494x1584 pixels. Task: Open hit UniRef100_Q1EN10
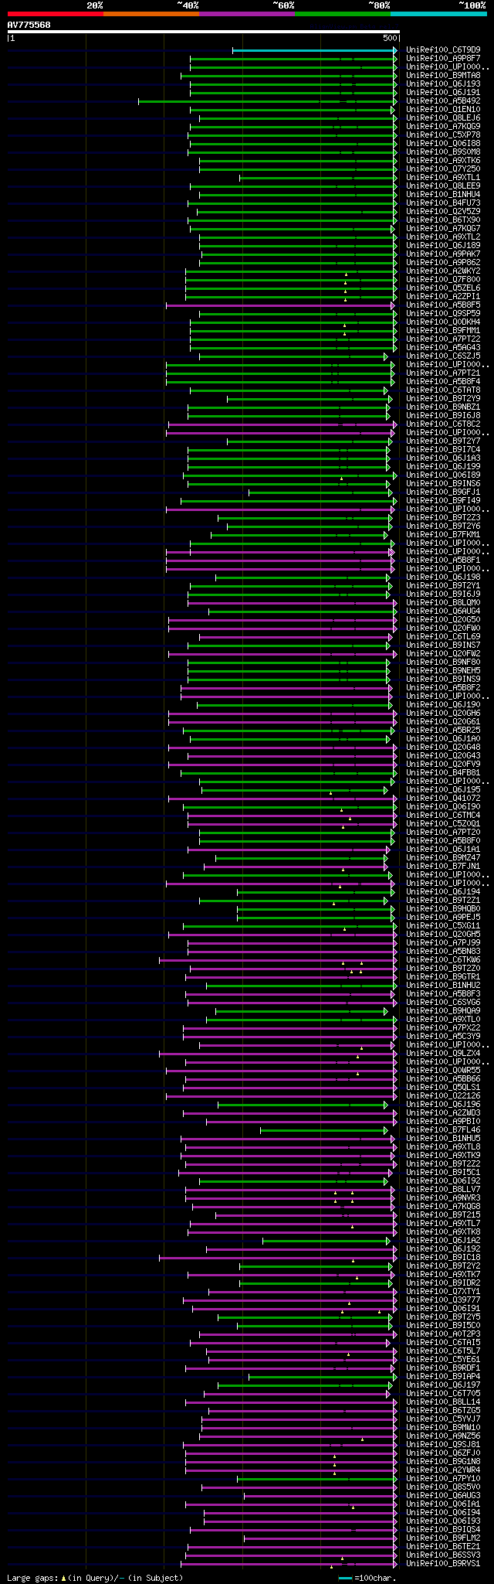point(443,110)
